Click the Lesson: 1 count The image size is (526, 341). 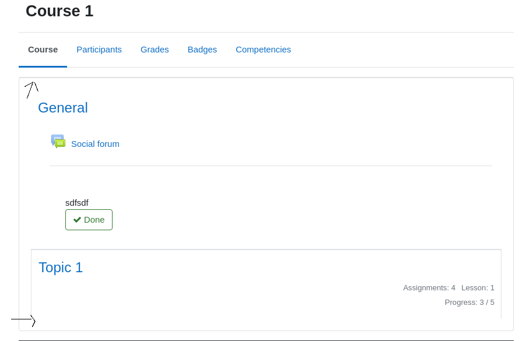pos(478,288)
